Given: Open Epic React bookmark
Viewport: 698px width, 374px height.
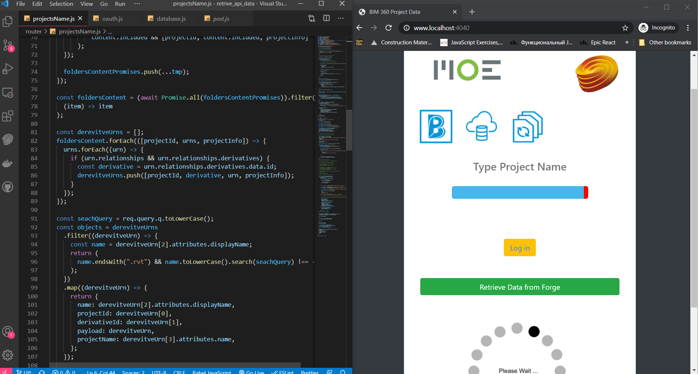Looking at the screenshot, I should 598,43.
